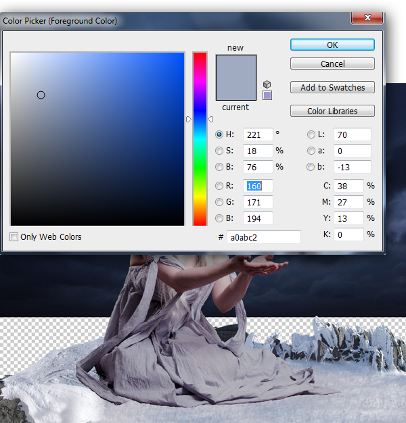Select the L lightness radio button

point(311,134)
